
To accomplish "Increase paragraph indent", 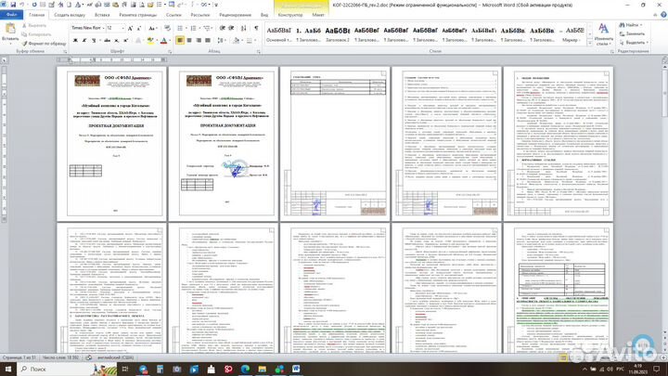I will pyautogui.click(x=231, y=28).
